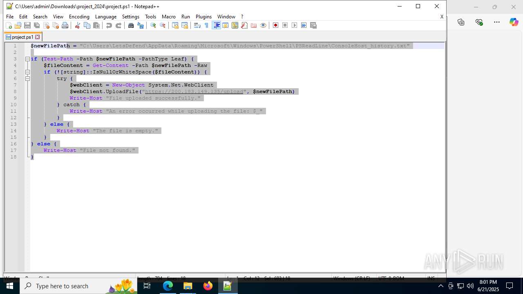Toggle indent guide toolbar icon
The image size is (523, 294).
217,25
